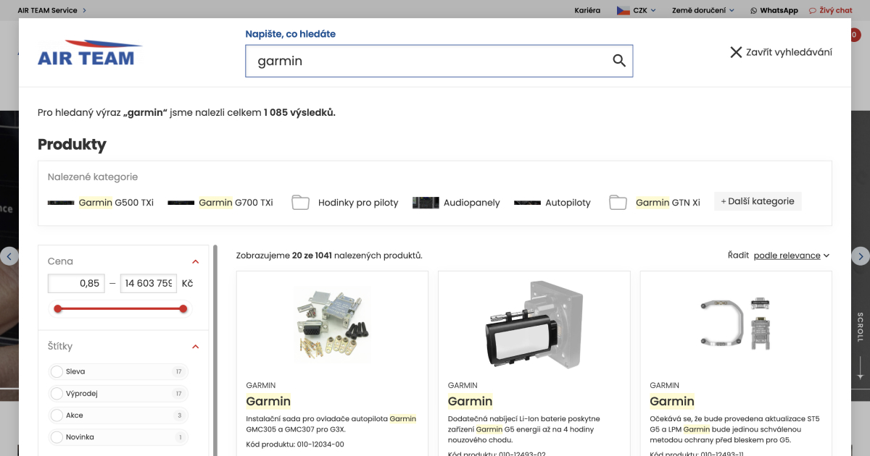Collapse the Cena filter section
The image size is (870, 456).
pyautogui.click(x=195, y=261)
